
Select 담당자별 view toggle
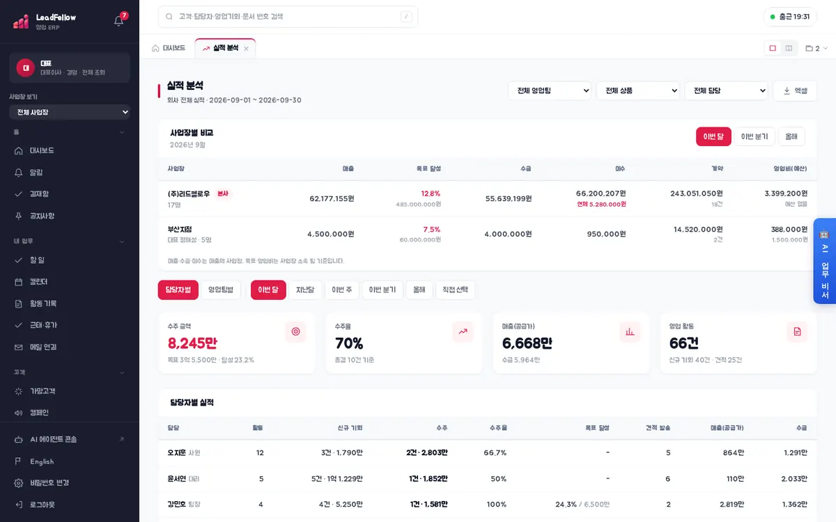[178, 290]
